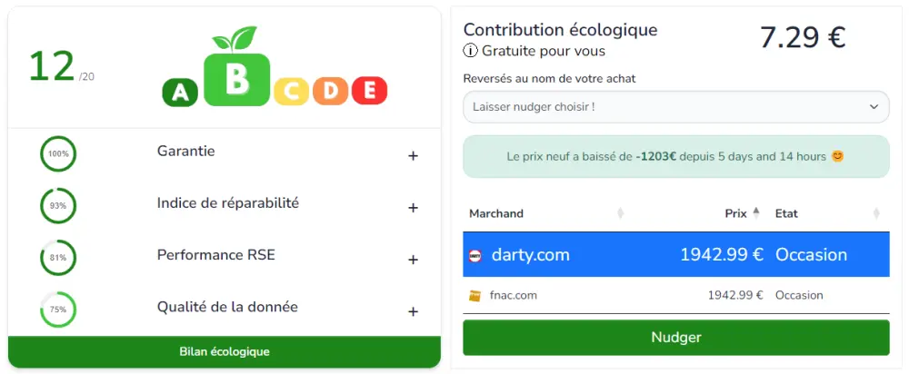
Task: Click the red E eco-score badge
Action: [369, 91]
